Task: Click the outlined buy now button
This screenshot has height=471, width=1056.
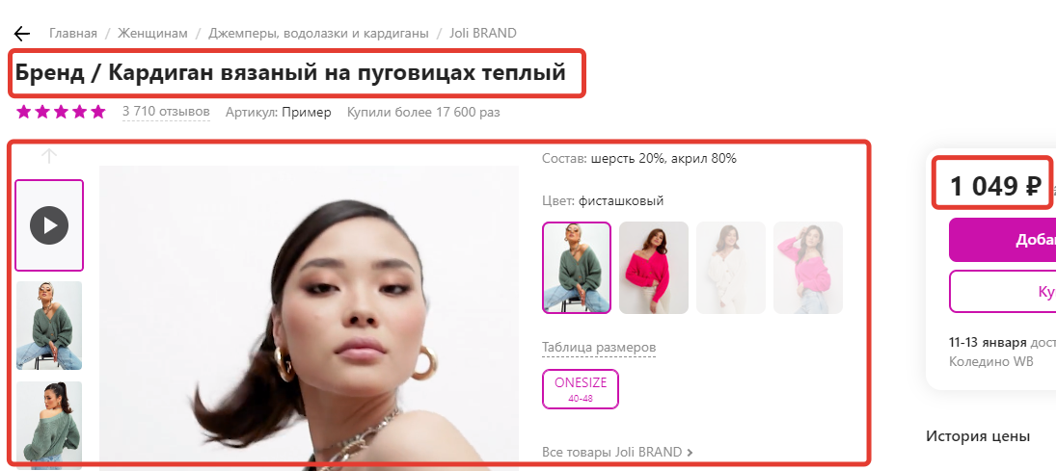Action: click(x=1002, y=291)
